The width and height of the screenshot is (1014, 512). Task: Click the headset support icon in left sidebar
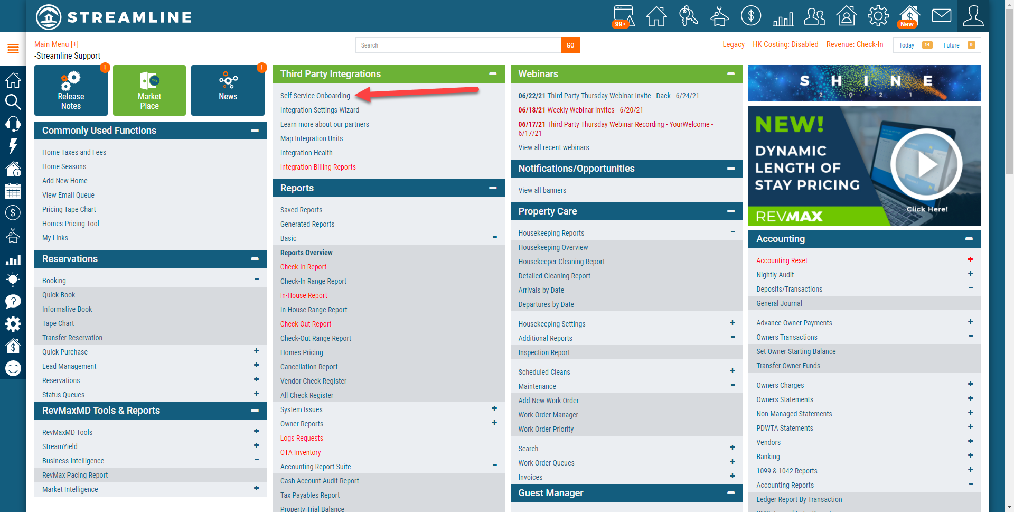pyautogui.click(x=13, y=124)
